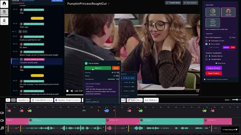Viewport: 241px width, 135px height.
Task: Click the Cut ID source text in popup
Action: coord(92,102)
